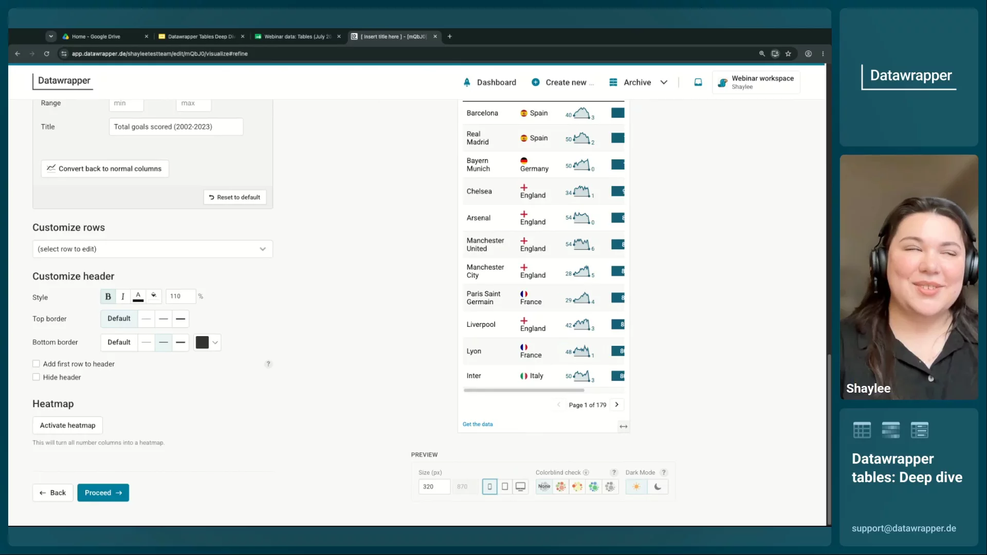Toggle bold style for header

point(108,297)
